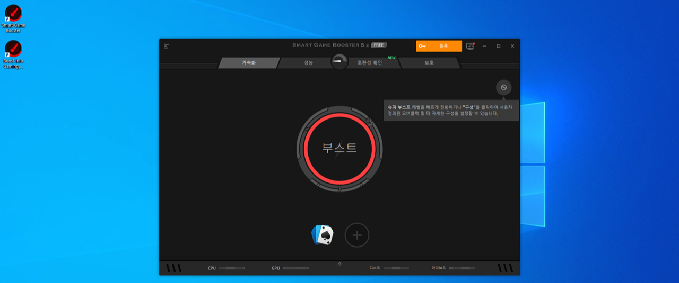The width and height of the screenshot is (679, 283).
Task: Maximize the Smart Game Booster window
Action: (x=498, y=46)
